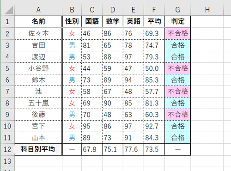Select row 12 header

click(x=7, y=149)
